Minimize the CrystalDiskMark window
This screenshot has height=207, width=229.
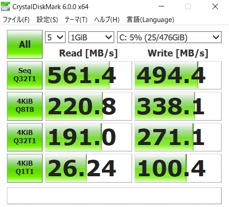(x=162, y=6)
